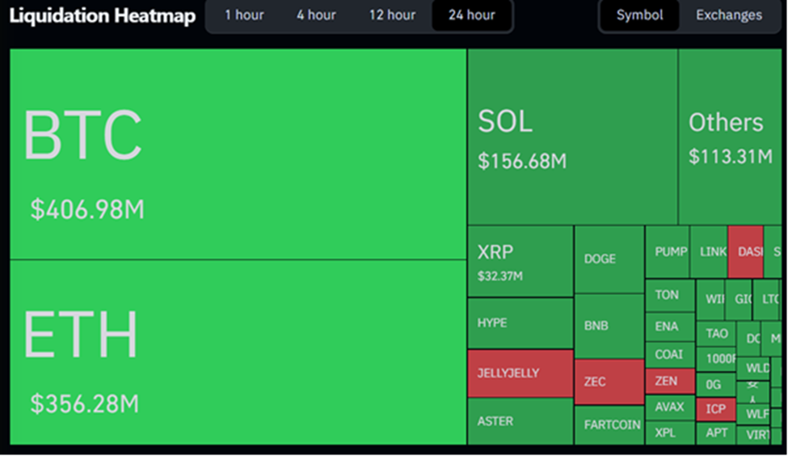Select the SOL $156.68M block
Image resolution: width=788 pixels, height=456 pixels.
click(572, 137)
